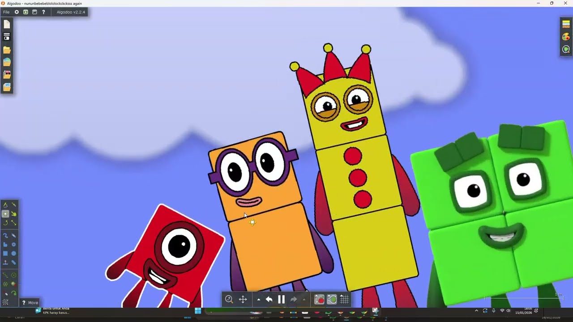Select the Scale tool
The height and width of the screenshot is (322, 573).
pos(14,222)
